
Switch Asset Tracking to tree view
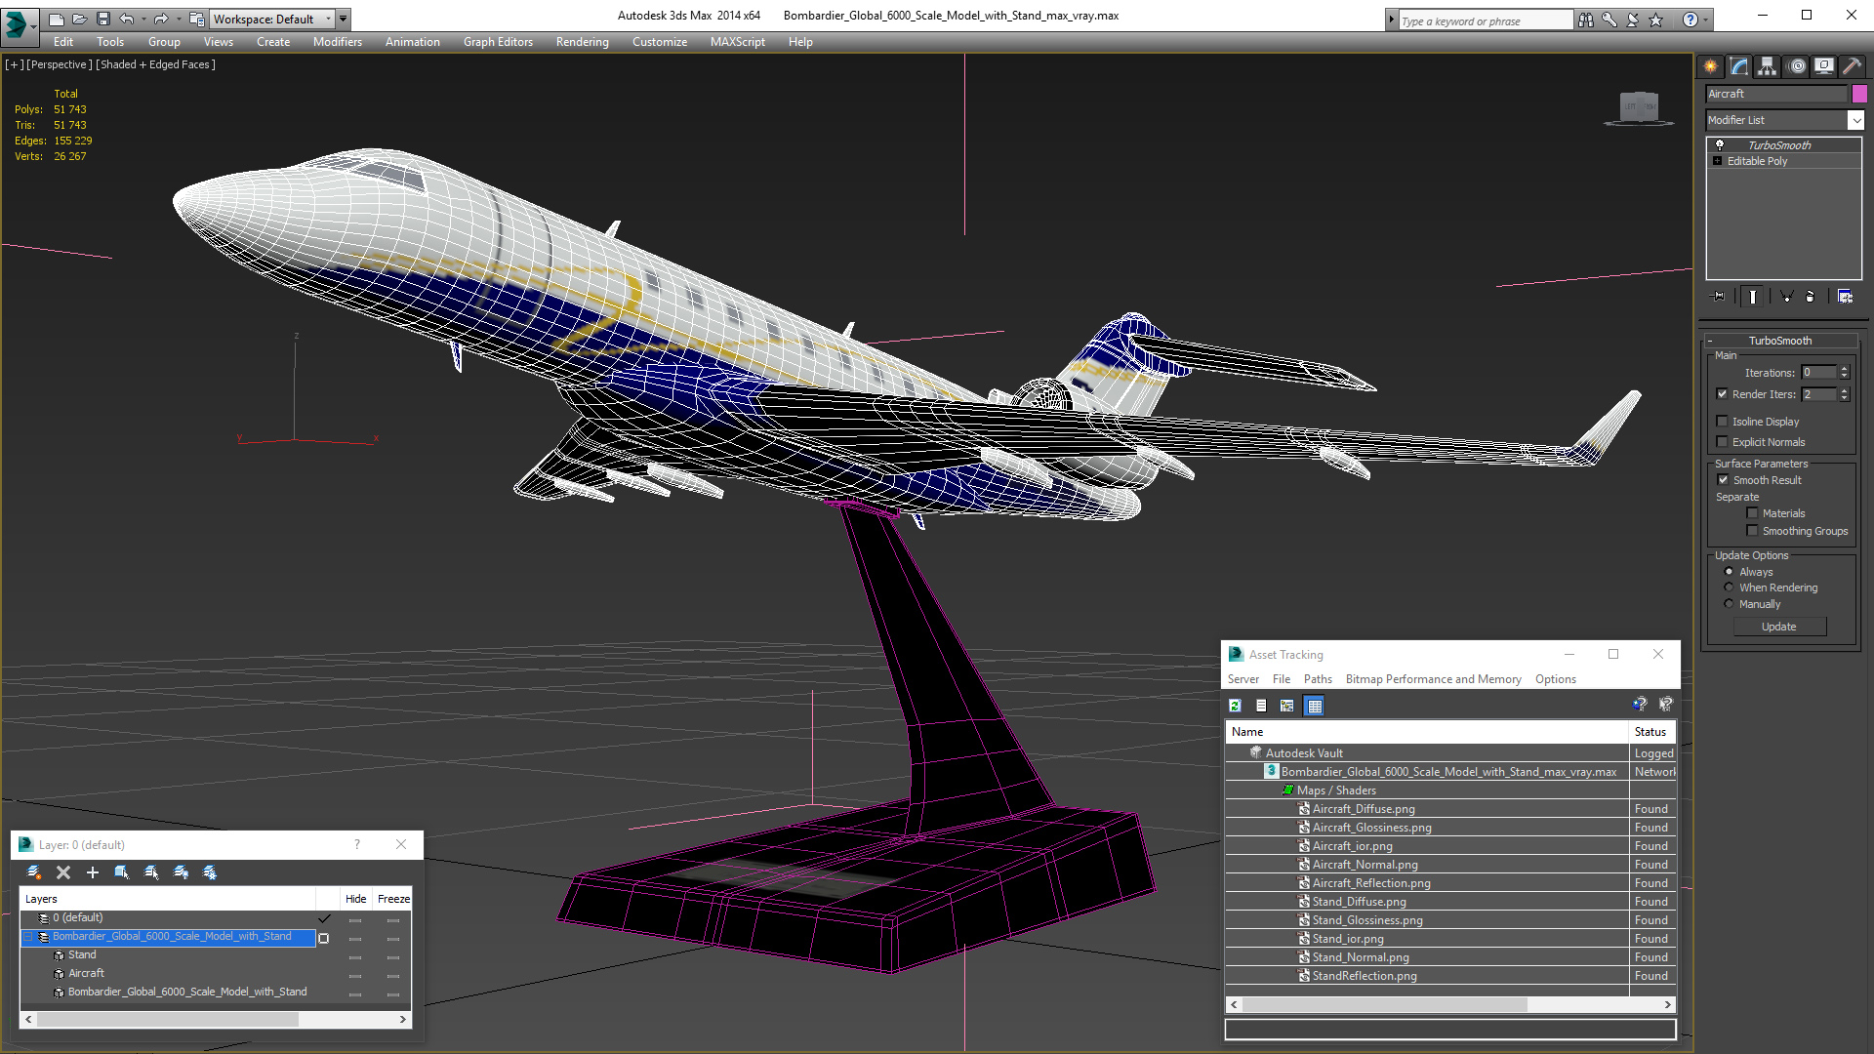click(x=1287, y=706)
